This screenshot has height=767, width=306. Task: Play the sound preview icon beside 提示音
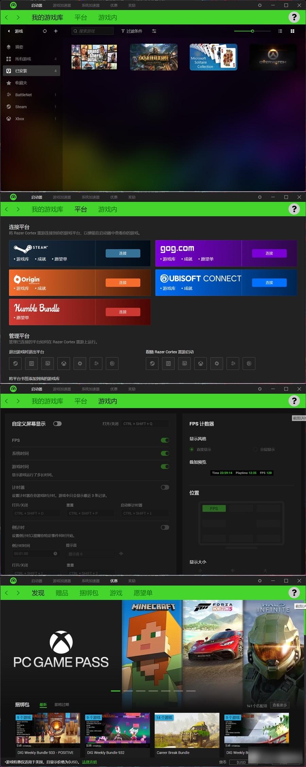click(x=121, y=554)
